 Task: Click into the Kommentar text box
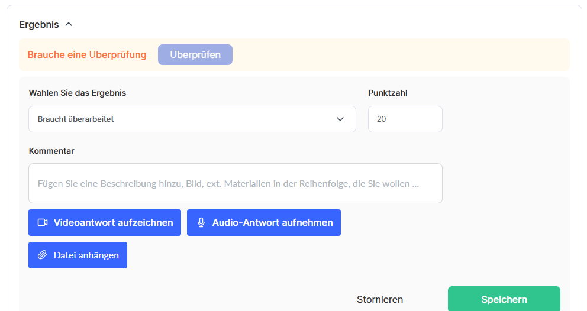(235, 183)
